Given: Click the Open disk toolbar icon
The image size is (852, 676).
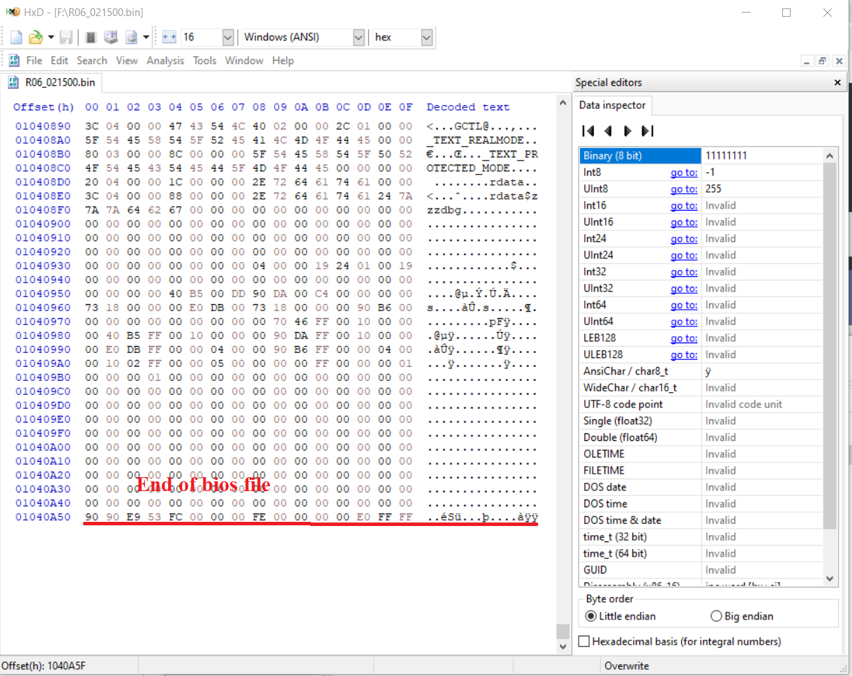Looking at the screenshot, I should coord(111,38).
